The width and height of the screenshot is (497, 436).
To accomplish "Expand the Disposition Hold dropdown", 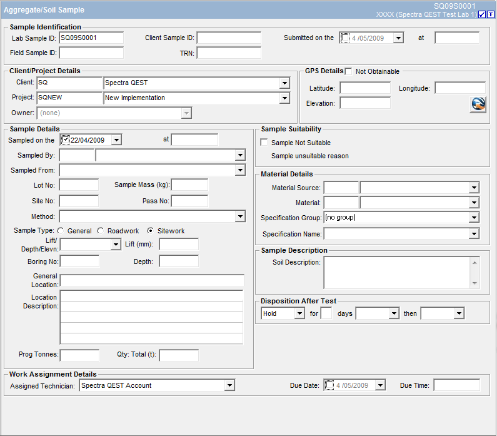I will click(299, 313).
